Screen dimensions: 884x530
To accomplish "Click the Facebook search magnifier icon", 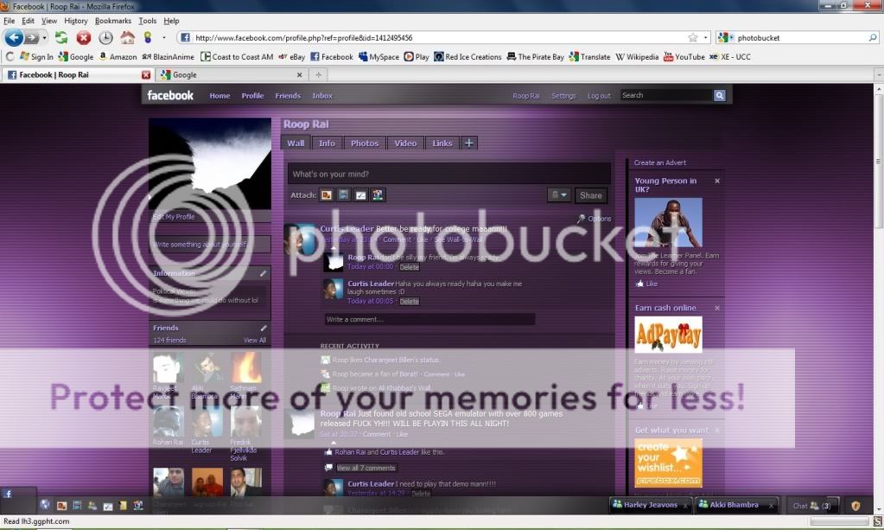I will pyautogui.click(x=719, y=95).
